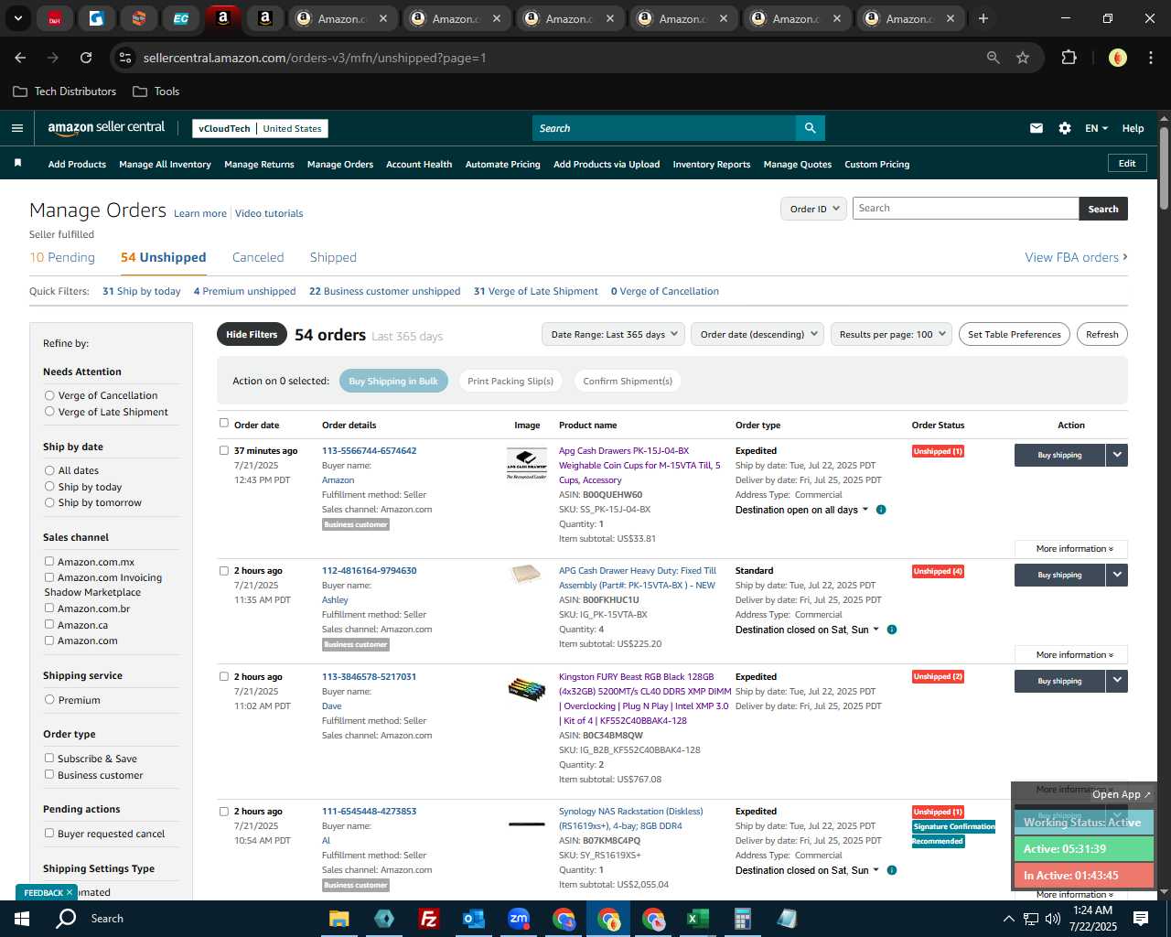Image resolution: width=1171 pixels, height=937 pixels.
Task: Expand Destination closed on Sat, Sun for Ashley order
Action: (807, 630)
